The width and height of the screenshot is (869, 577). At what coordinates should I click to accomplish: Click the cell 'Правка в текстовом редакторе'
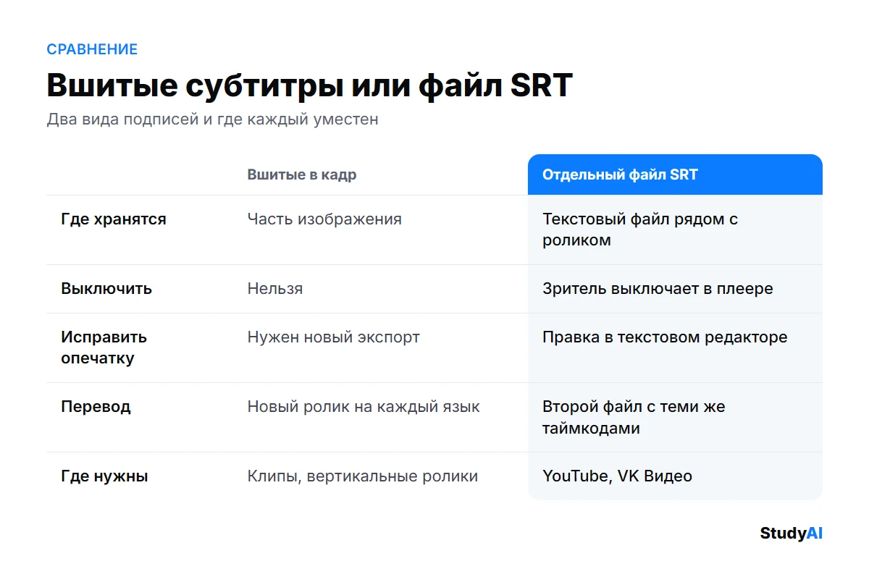point(665,337)
